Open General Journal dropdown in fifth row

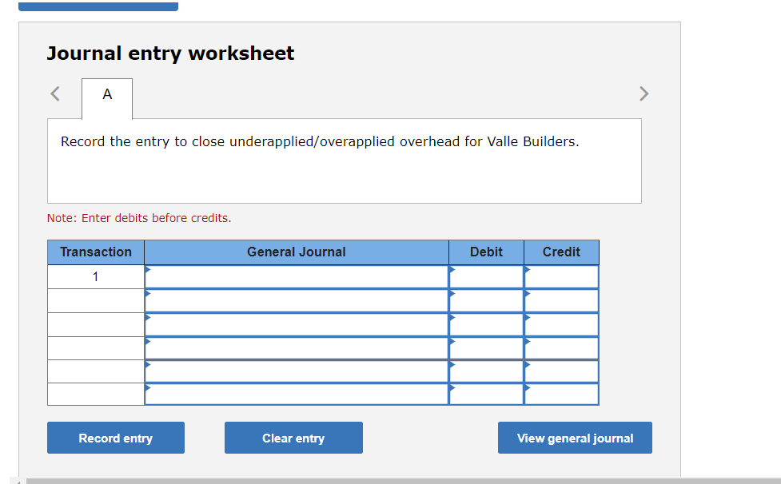tap(297, 371)
